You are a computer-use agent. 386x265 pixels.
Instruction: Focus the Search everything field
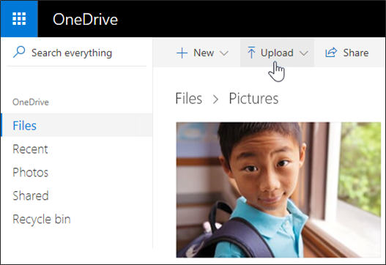[x=77, y=53]
